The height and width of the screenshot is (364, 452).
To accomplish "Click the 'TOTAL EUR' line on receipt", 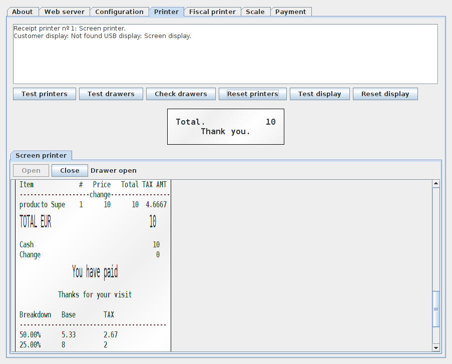I will [x=88, y=221].
